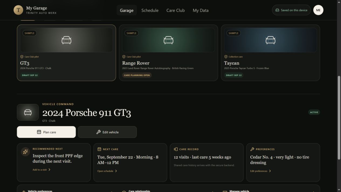Click '12 visits · last care 5 weeks ago'
The image size is (341, 192).
click(202, 157)
